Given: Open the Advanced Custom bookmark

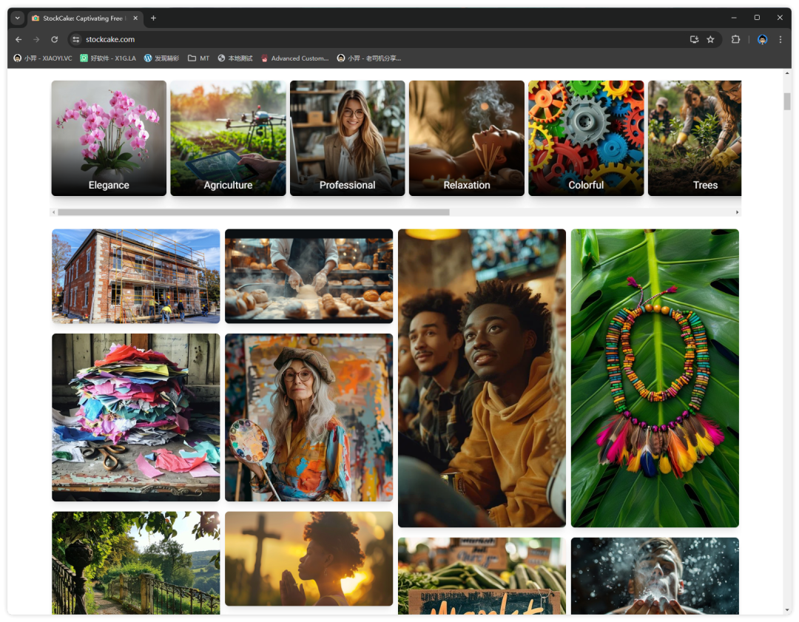Looking at the screenshot, I should point(294,58).
